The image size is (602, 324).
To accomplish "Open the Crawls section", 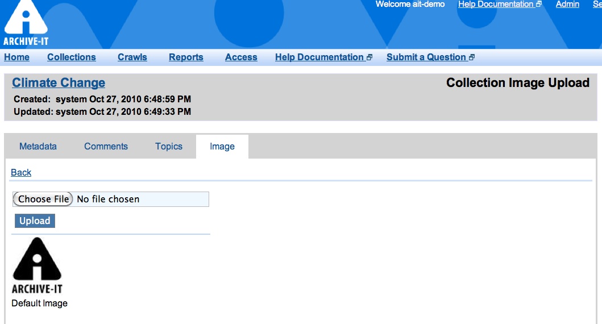I will pyautogui.click(x=132, y=57).
